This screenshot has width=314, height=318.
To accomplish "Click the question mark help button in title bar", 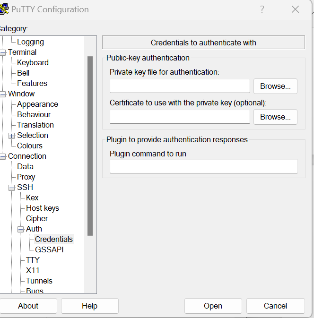I will pos(262,9).
